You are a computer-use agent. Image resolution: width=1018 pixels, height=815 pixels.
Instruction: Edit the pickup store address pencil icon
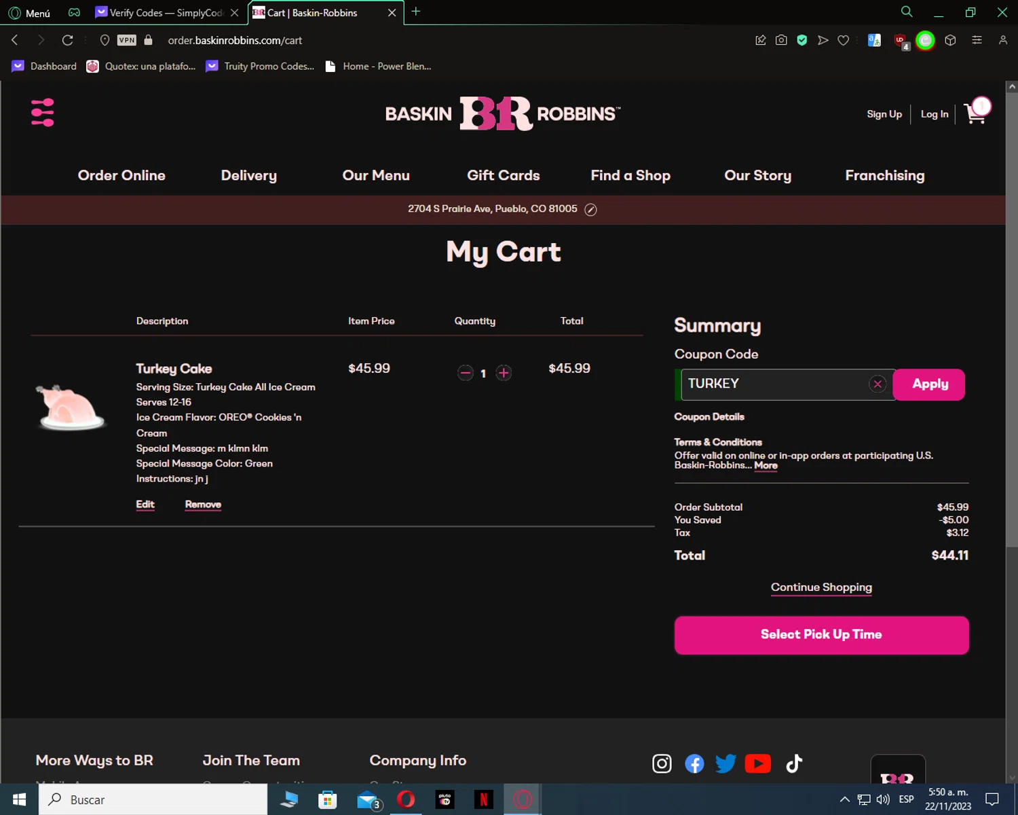(x=591, y=210)
